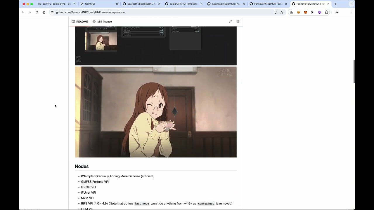
Task: Select the MIT license tab
Action: [x=102, y=22]
